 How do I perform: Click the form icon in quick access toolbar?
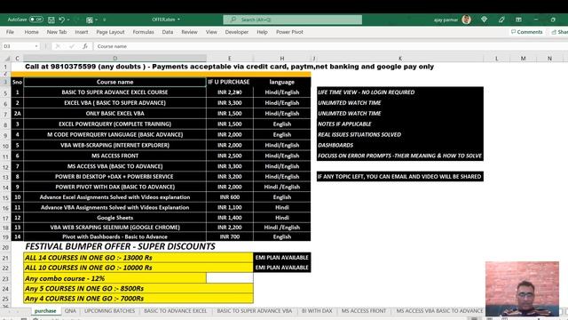pos(90,20)
